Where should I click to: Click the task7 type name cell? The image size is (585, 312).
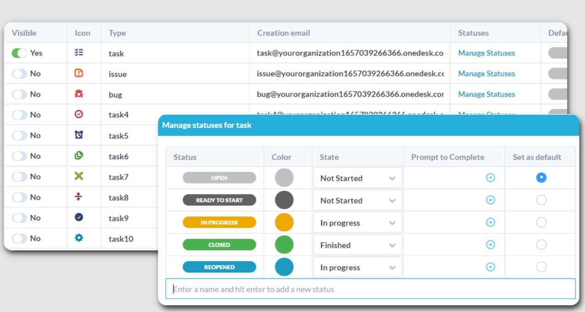pos(118,177)
